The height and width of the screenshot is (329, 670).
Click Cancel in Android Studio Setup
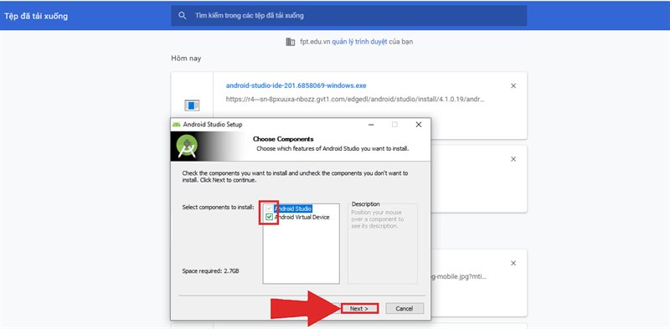[x=405, y=309]
